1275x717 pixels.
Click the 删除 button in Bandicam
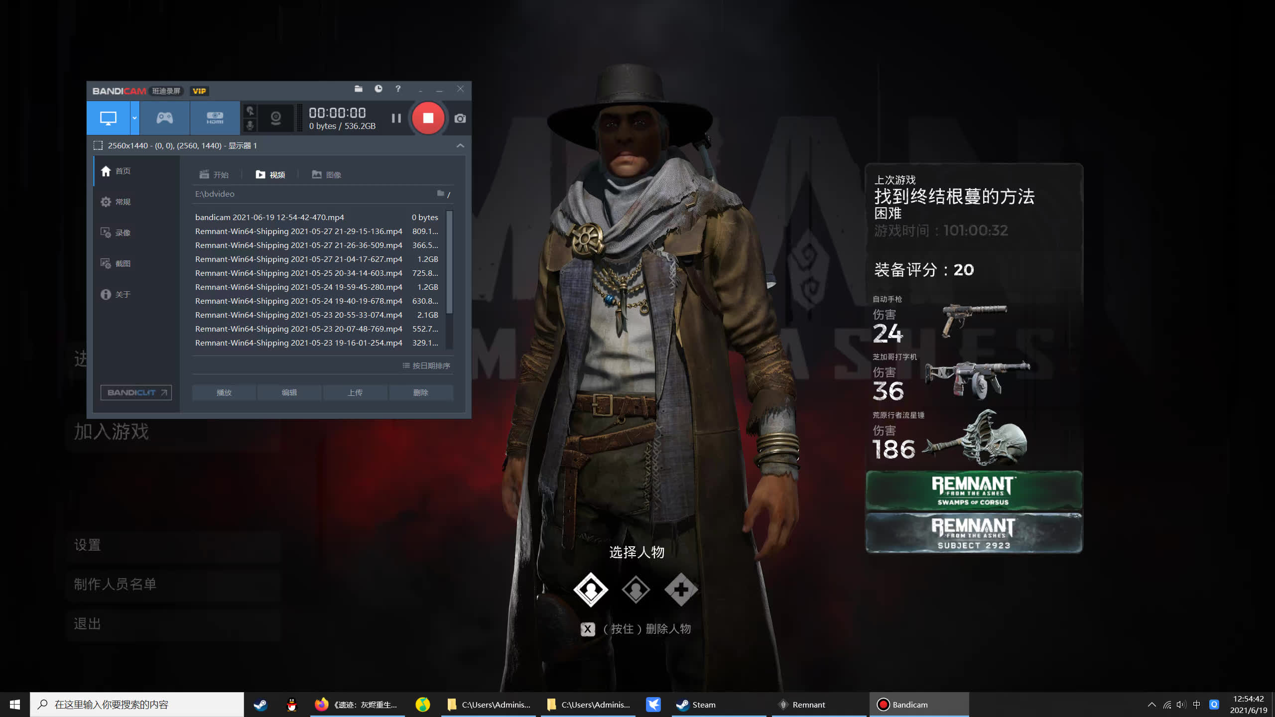point(420,392)
